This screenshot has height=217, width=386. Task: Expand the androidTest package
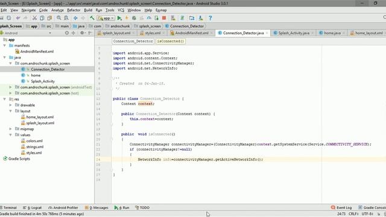click(10, 87)
